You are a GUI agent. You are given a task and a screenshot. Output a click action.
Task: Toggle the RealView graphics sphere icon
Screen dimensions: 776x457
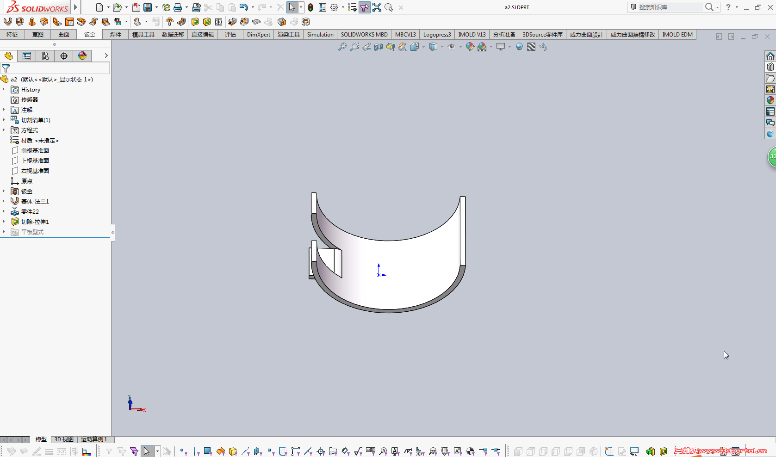(x=519, y=47)
